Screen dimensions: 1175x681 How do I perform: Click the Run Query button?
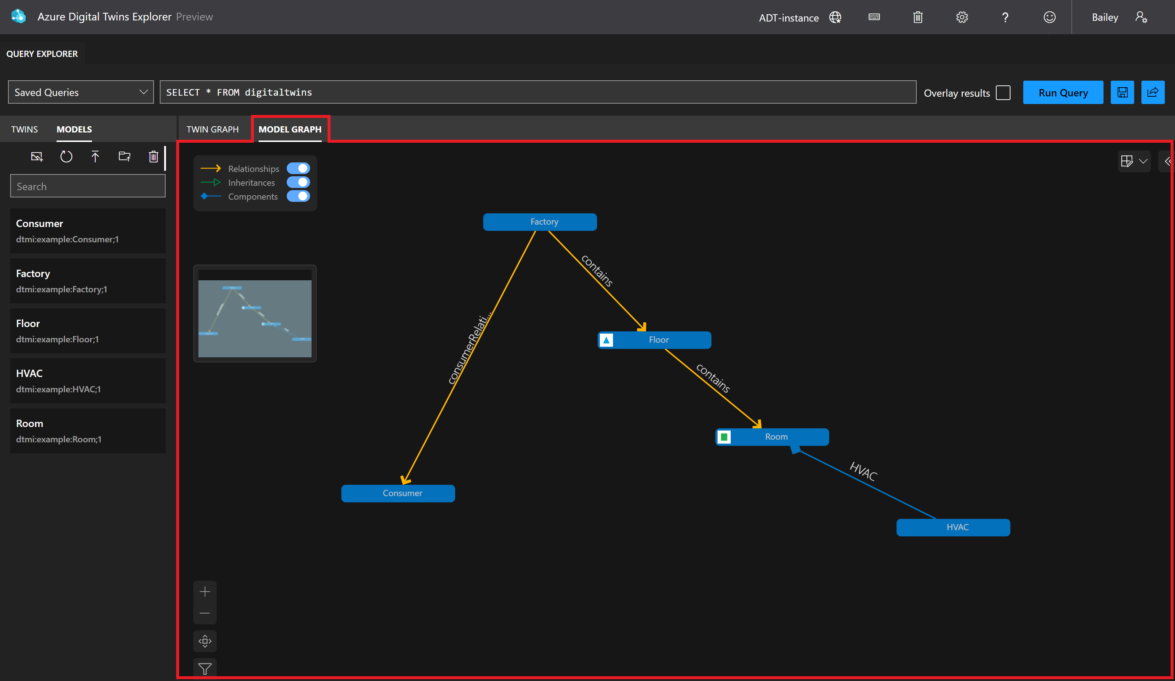click(x=1063, y=92)
